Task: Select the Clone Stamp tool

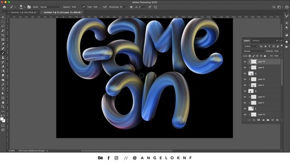Action: point(3,58)
